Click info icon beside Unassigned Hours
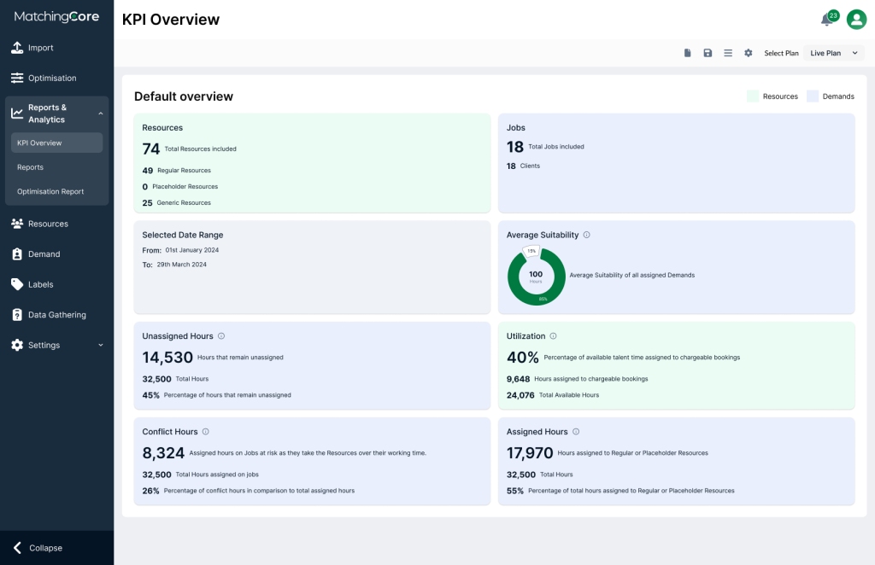This screenshot has width=875, height=565. (221, 336)
